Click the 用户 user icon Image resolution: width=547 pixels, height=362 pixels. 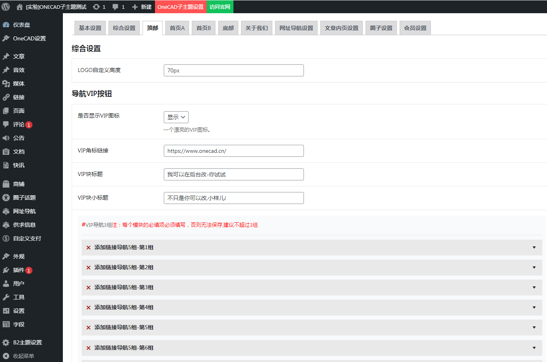pyautogui.click(x=6, y=284)
